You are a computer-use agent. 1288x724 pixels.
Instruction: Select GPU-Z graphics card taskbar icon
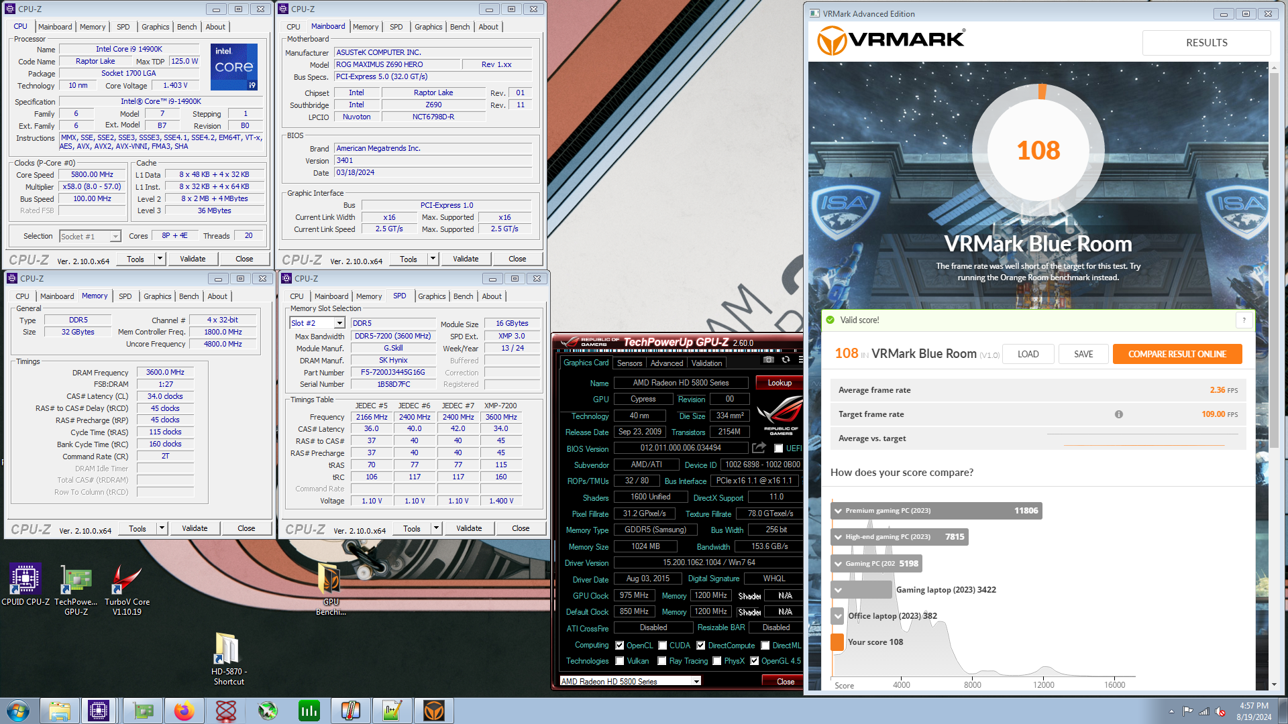(142, 711)
